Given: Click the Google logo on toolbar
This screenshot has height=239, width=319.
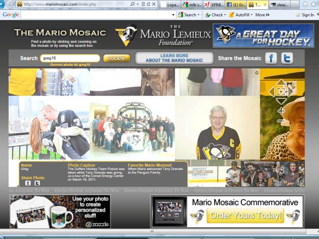Looking at the screenshot, I should point(11,15).
